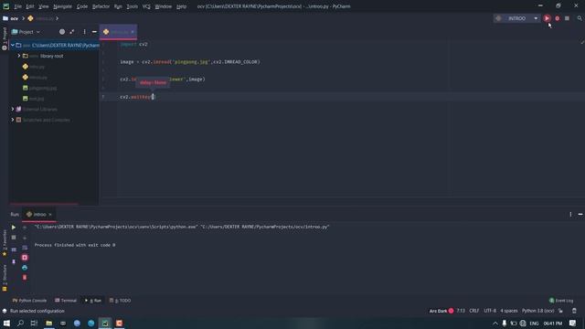
Task: Open Run panel options (three dots)
Action: tap(570, 214)
